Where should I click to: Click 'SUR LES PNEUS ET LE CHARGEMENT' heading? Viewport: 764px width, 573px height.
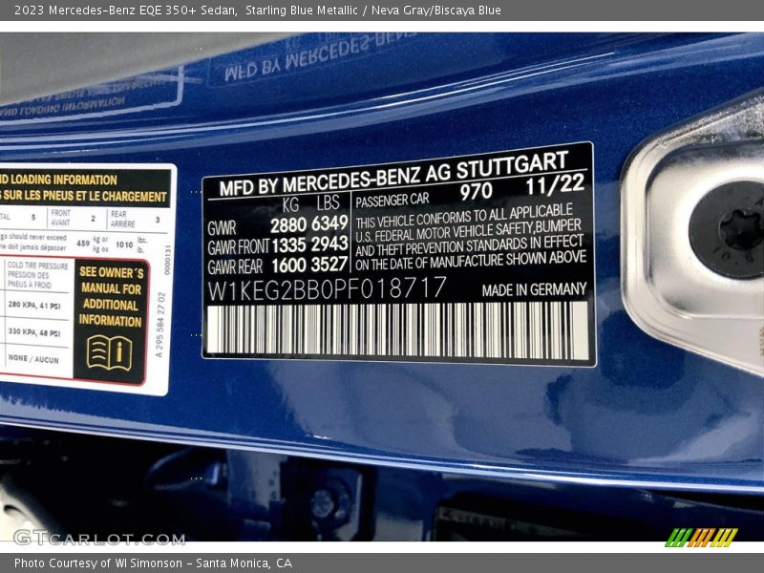pyautogui.click(x=85, y=197)
